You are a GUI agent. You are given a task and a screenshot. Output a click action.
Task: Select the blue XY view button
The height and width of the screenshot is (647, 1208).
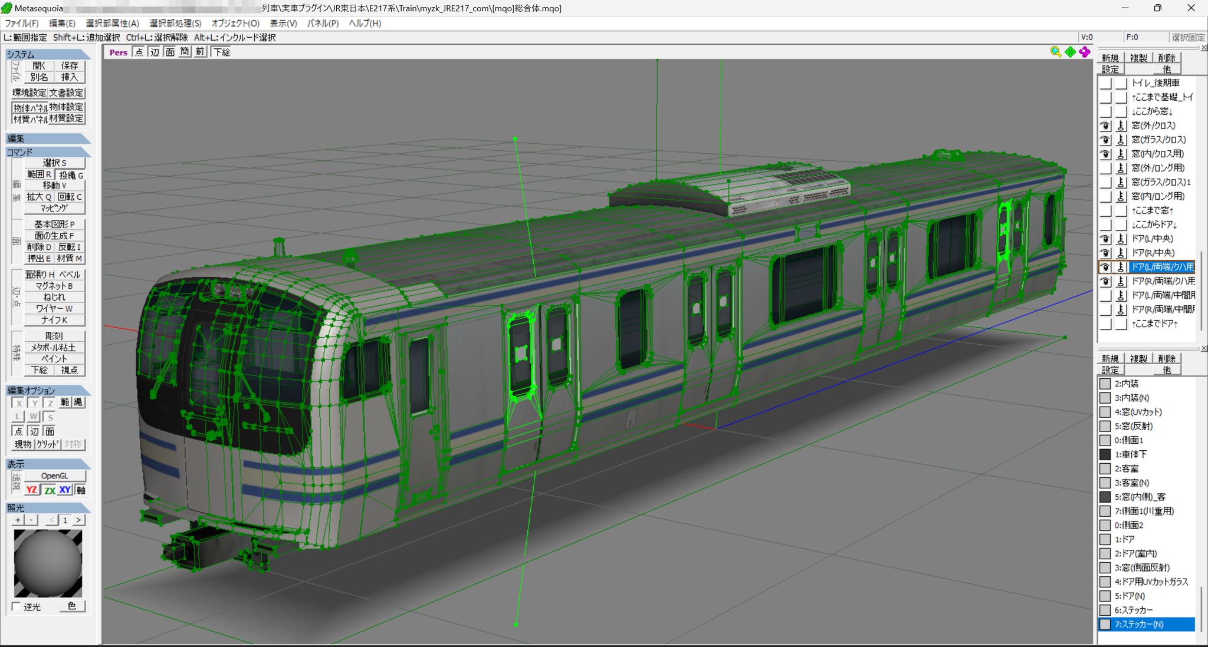[x=65, y=490]
